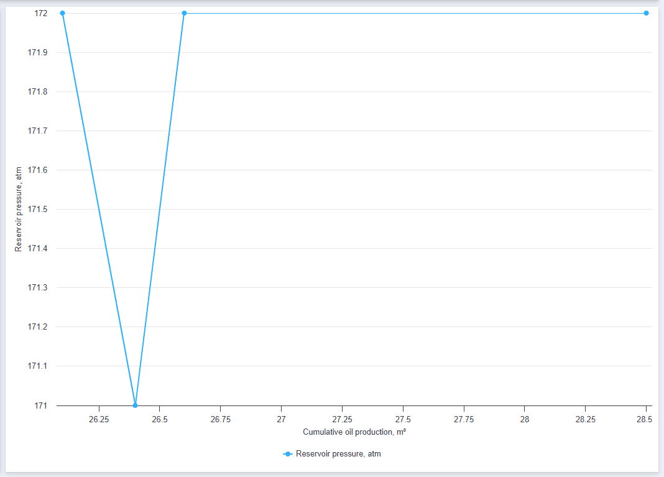Viewport: 664px width, 477px height.
Task: Click y-axis label 171.2
Action: [38, 326]
